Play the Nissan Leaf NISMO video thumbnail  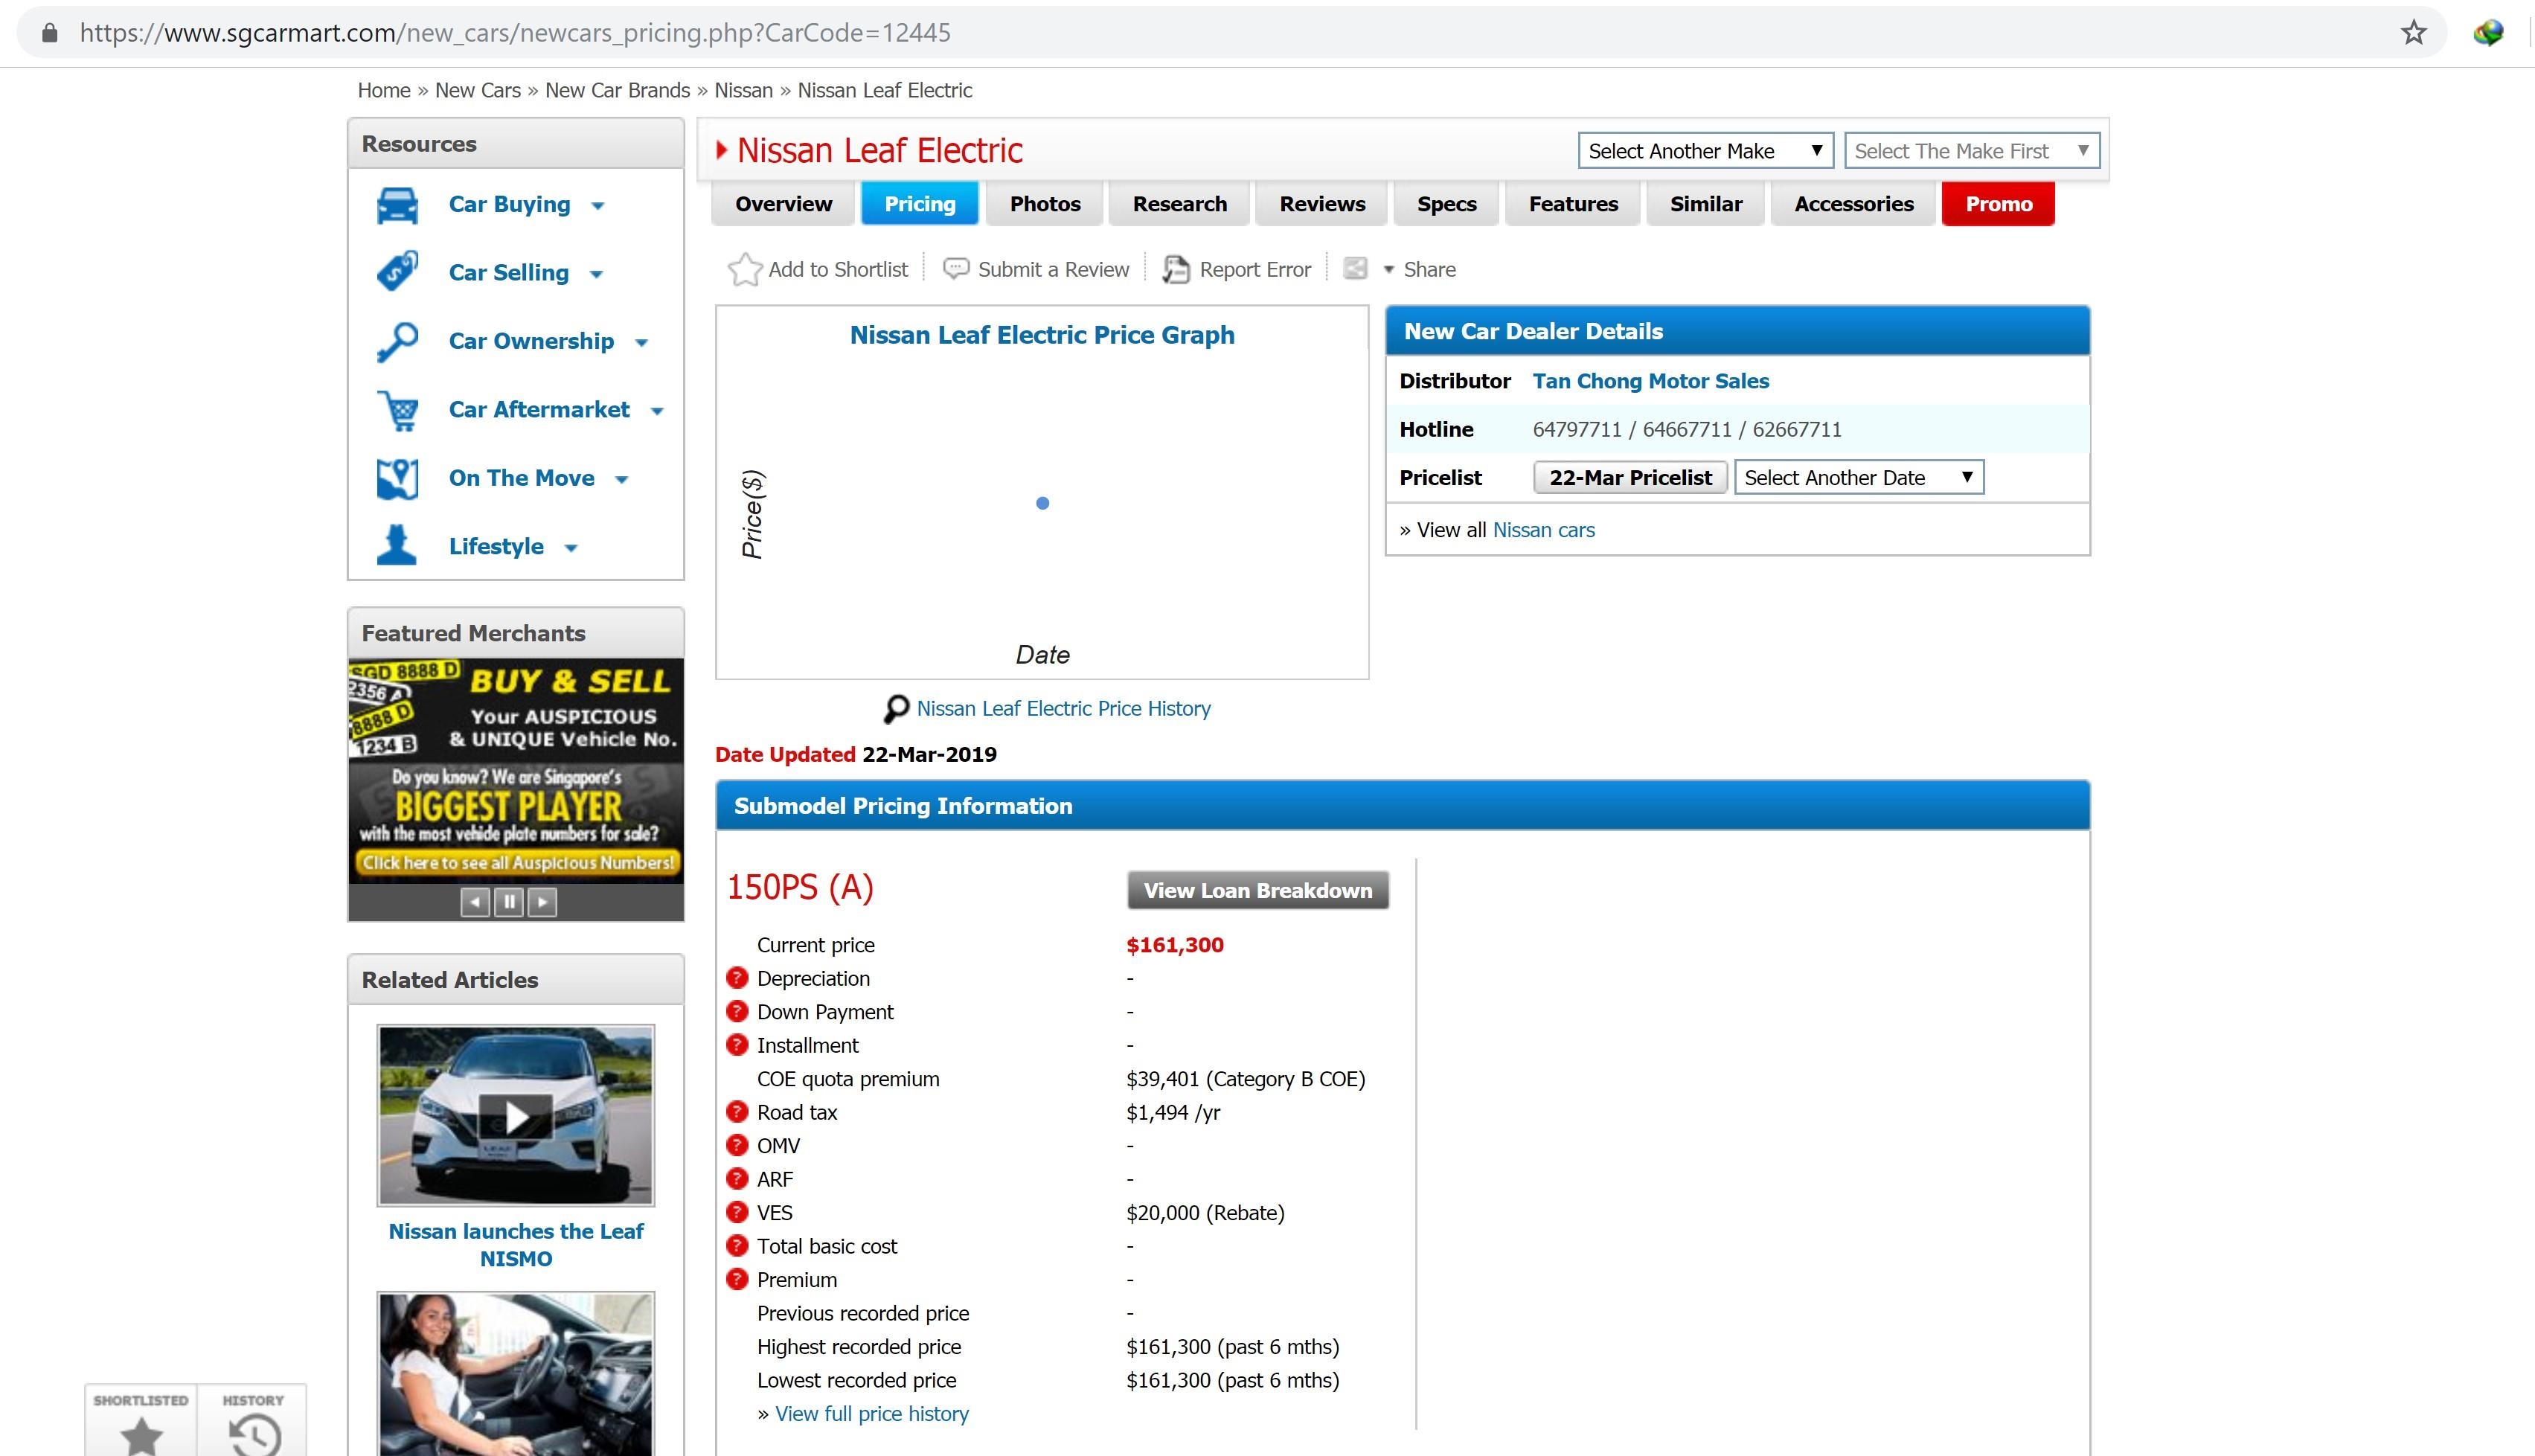[515, 1116]
